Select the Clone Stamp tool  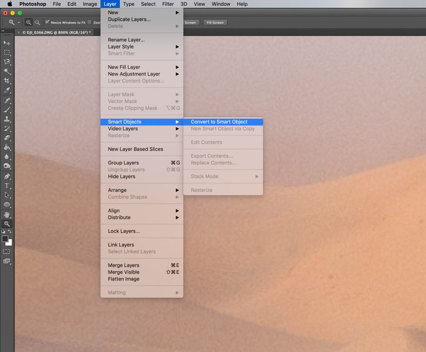click(x=7, y=119)
